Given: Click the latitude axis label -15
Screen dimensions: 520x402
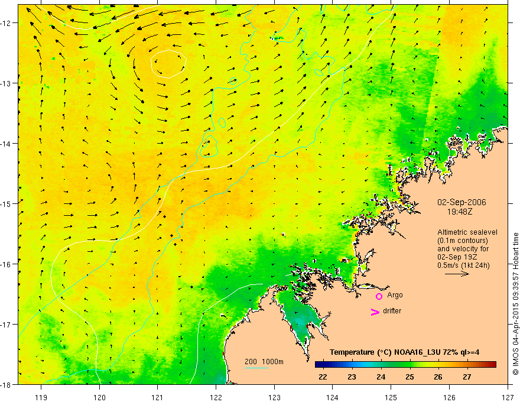Looking at the screenshot, I should pyautogui.click(x=6, y=203).
